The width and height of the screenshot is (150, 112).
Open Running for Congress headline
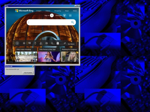click(x=69, y=50)
